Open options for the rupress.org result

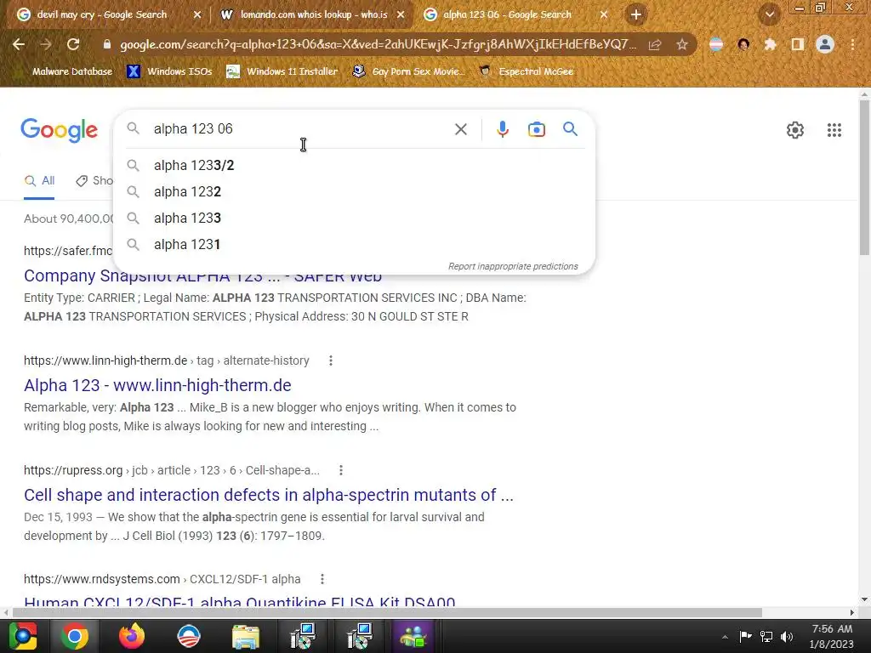point(340,470)
